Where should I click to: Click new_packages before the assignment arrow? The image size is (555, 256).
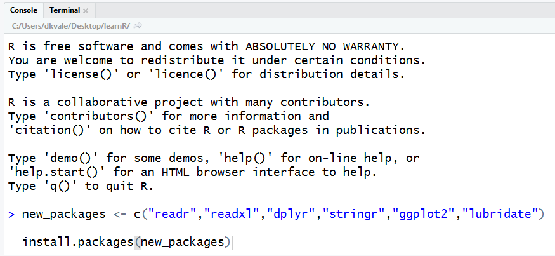click(63, 215)
